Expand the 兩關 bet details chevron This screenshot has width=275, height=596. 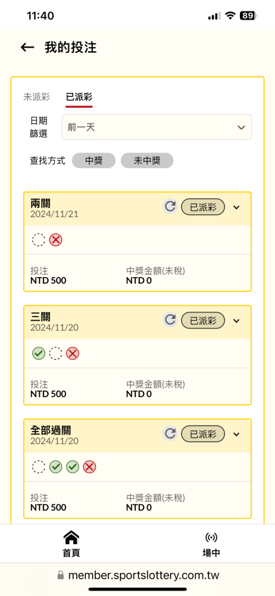pyautogui.click(x=236, y=207)
